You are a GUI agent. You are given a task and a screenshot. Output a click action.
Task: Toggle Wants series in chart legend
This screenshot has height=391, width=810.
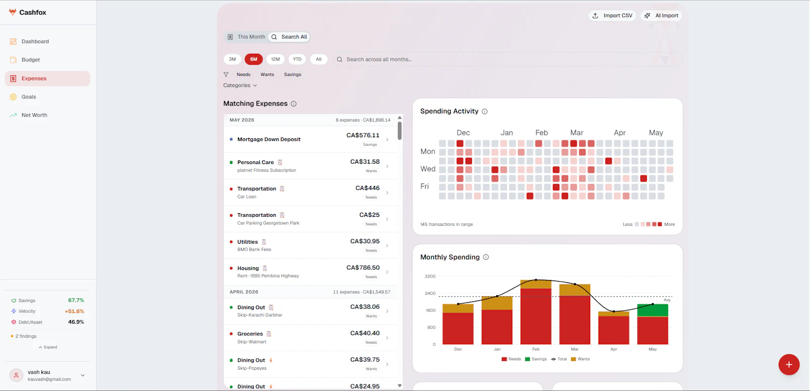pos(580,359)
